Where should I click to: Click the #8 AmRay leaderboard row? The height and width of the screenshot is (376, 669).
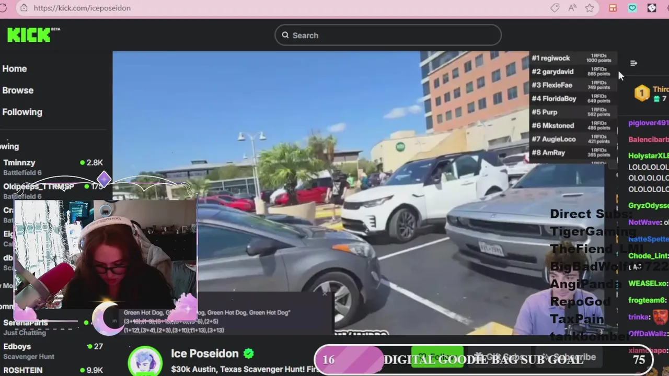coord(572,153)
